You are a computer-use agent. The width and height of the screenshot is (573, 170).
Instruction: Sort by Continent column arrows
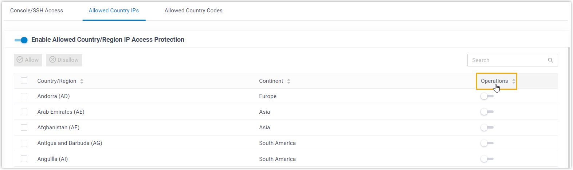(x=289, y=81)
